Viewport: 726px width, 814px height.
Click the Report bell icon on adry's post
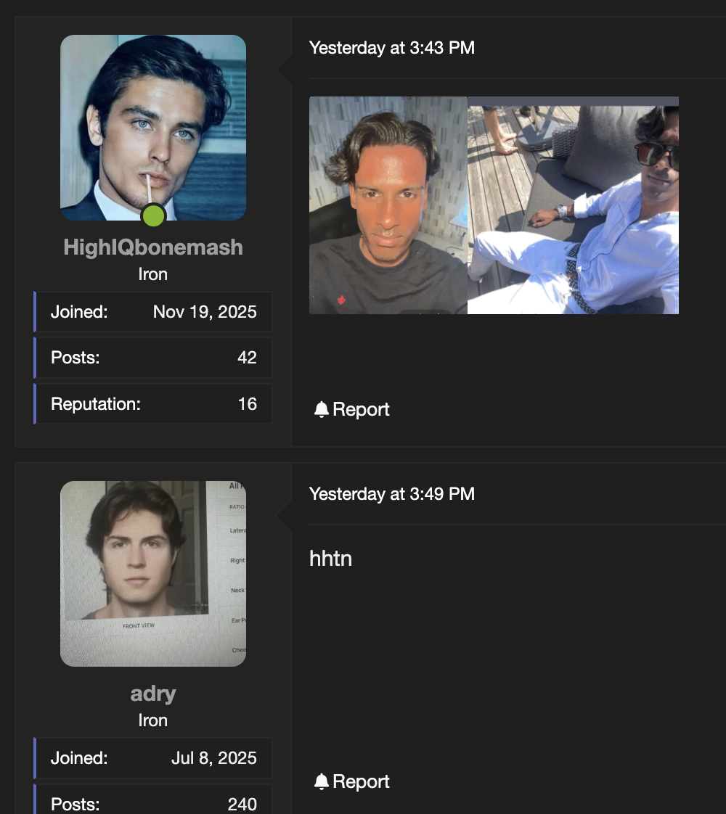[x=320, y=781]
